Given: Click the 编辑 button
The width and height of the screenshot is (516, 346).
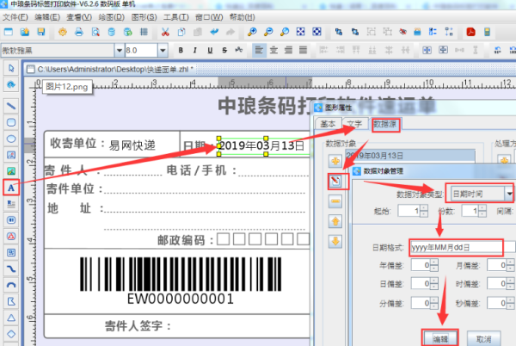Looking at the screenshot, I should 440,337.
